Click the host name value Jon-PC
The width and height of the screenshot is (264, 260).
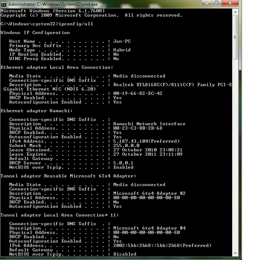tap(122, 41)
